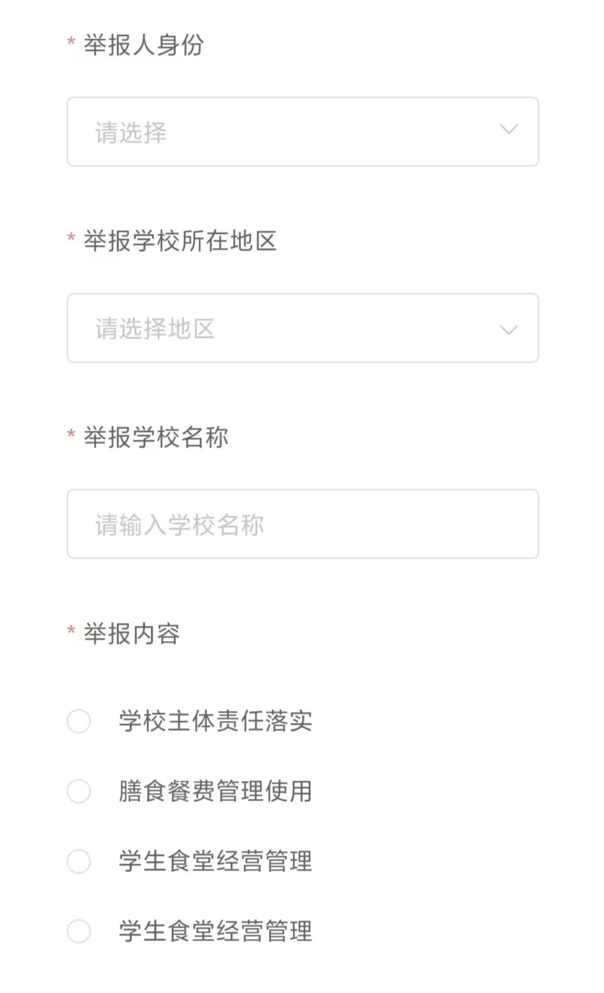Select the 膳食餐费管理使用 radio button
The image size is (604, 993).
pos(79,791)
